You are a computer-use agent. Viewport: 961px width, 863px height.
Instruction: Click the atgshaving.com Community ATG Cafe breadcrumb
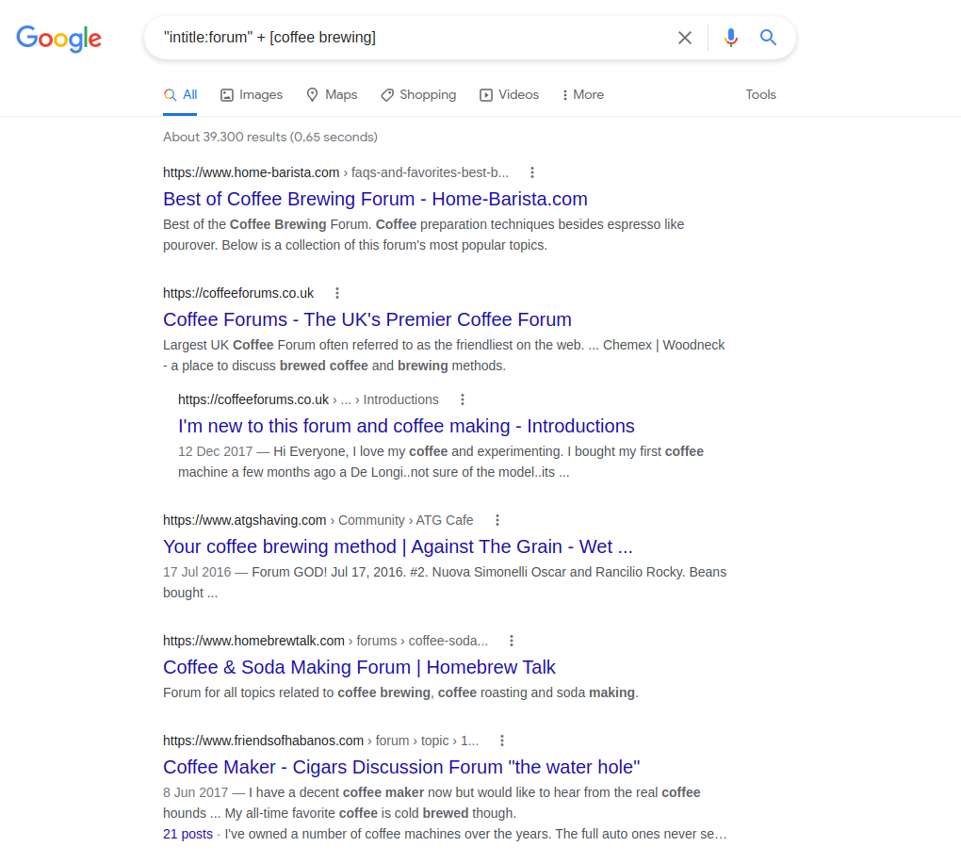(318, 520)
